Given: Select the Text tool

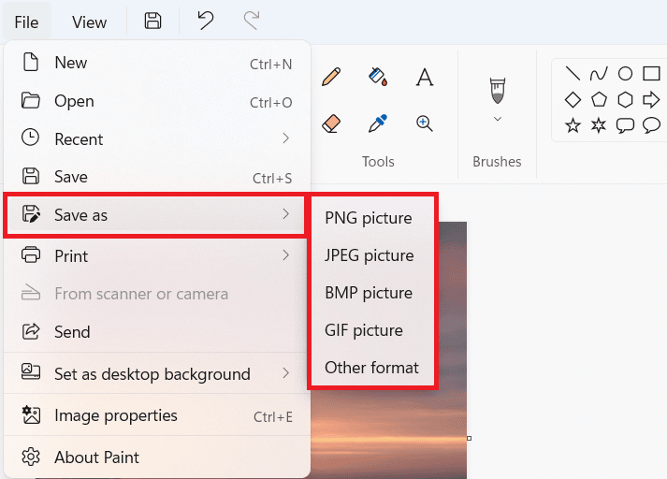Looking at the screenshot, I should [x=425, y=77].
